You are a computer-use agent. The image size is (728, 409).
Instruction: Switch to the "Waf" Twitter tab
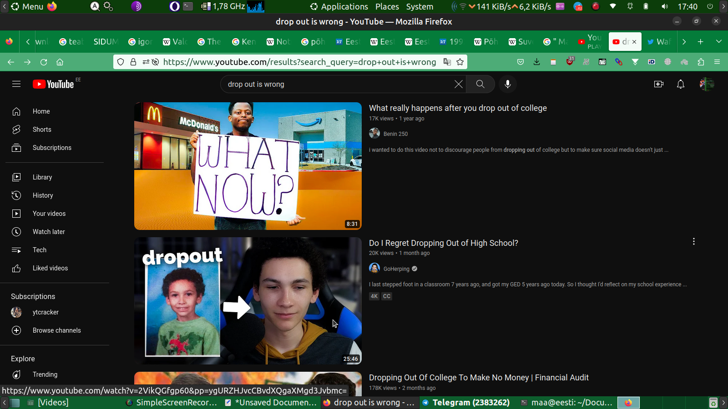point(659,42)
